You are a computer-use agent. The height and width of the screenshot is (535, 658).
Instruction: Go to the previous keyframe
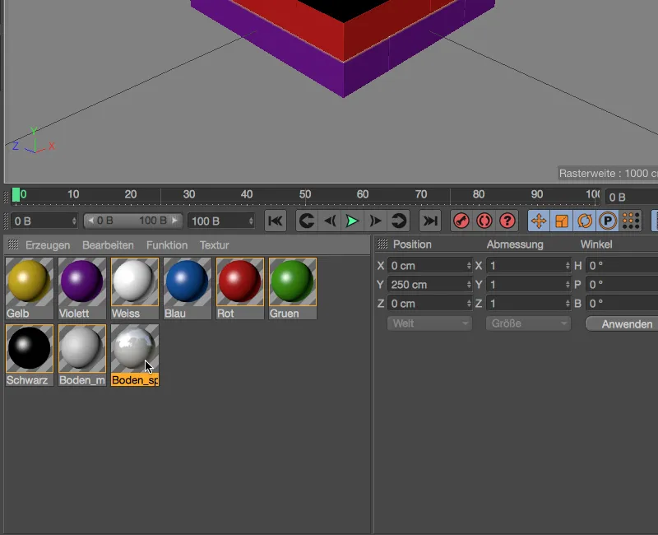click(x=307, y=221)
